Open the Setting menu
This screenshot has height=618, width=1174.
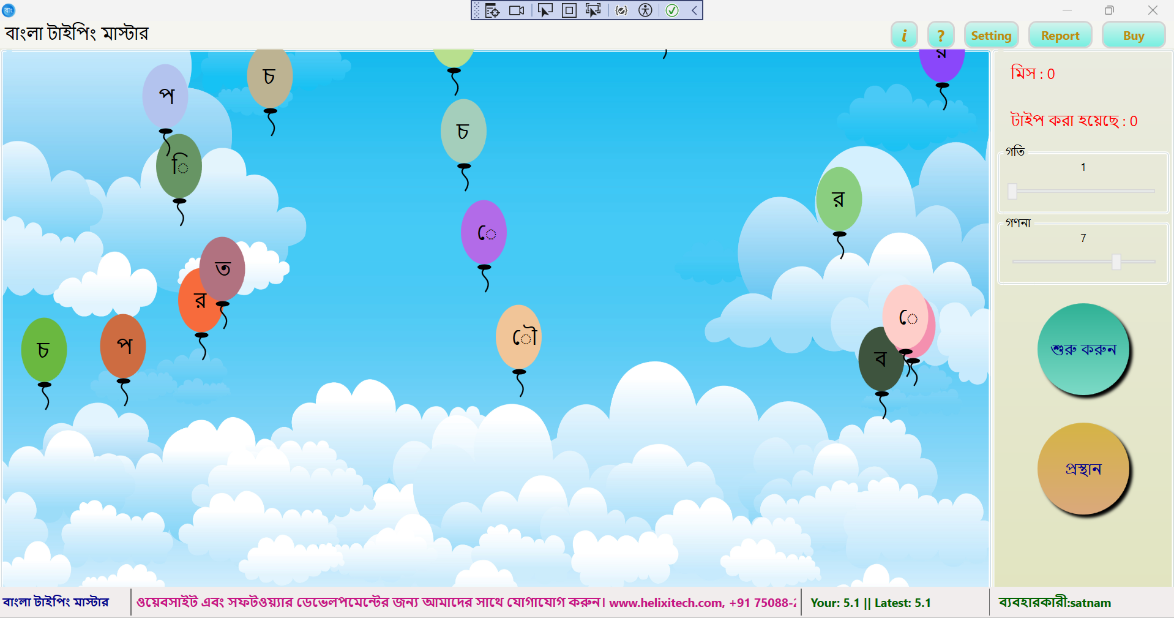click(x=991, y=36)
